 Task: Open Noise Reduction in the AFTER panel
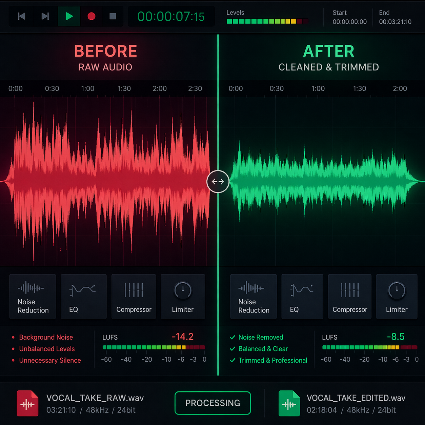coord(254,297)
